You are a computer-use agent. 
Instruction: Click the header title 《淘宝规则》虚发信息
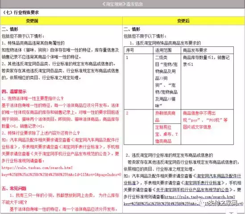coord(122,4)
